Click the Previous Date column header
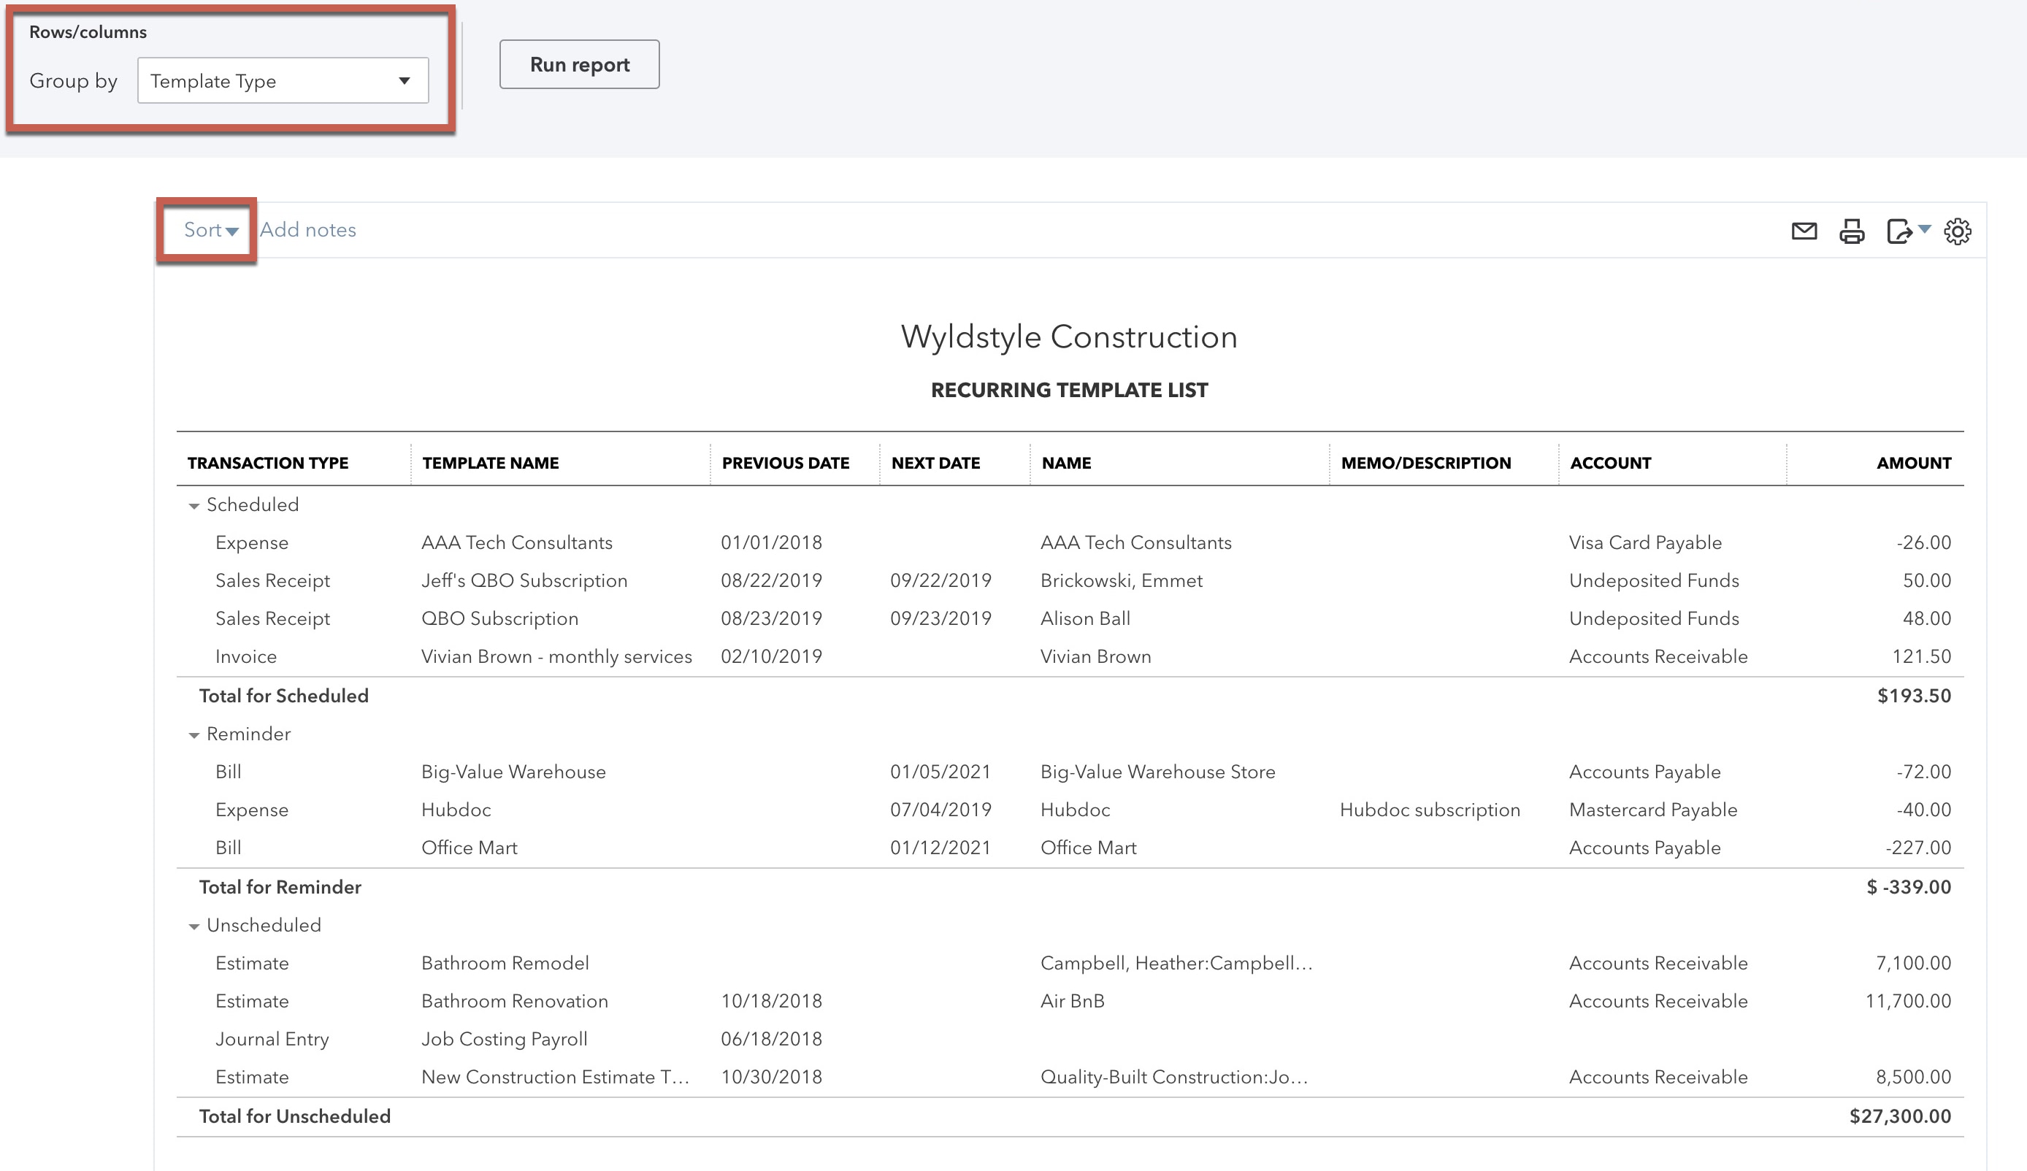 (785, 464)
